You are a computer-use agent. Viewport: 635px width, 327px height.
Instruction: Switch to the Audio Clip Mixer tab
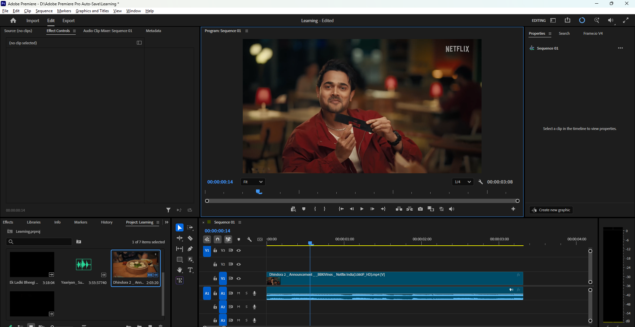pos(107,31)
